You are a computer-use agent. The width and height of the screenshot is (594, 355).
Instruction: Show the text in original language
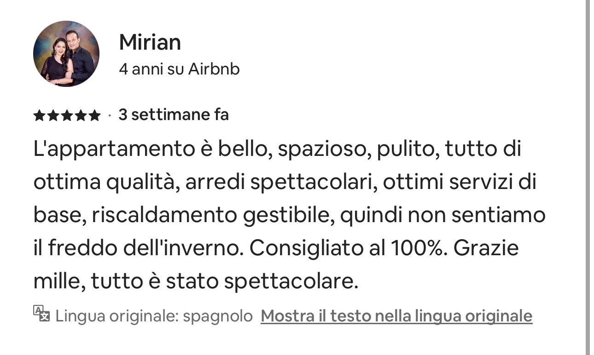click(396, 316)
